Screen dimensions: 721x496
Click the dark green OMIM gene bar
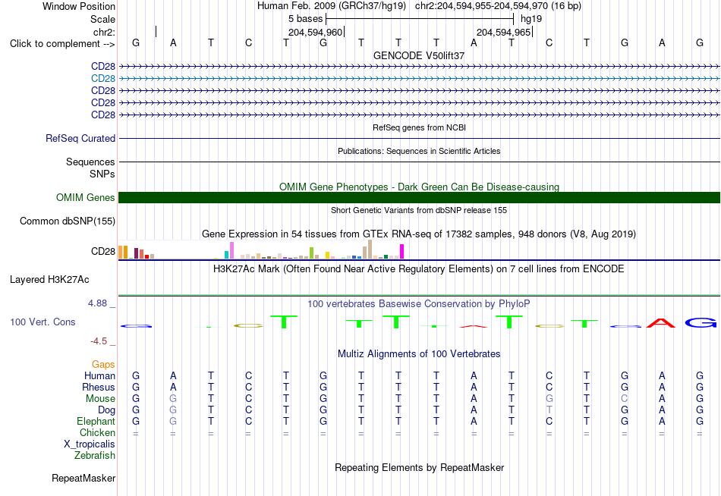419,198
